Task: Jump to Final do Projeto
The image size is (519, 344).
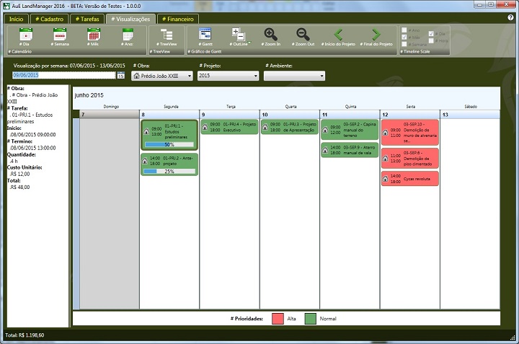Action: [376, 35]
